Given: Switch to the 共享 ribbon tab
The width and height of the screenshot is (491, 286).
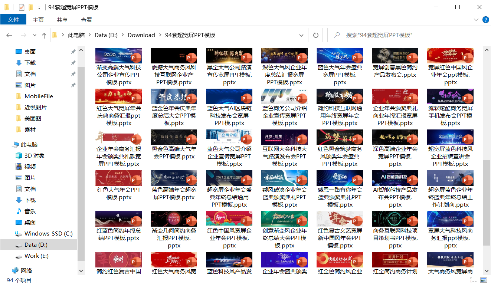Looking at the screenshot, I should pyautogui.click(x=62, y=20).
